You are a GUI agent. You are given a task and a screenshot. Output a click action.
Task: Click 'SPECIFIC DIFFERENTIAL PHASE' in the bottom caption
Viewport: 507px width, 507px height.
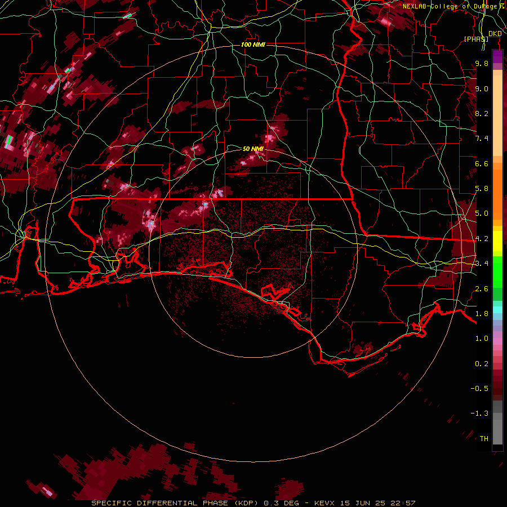159,503
